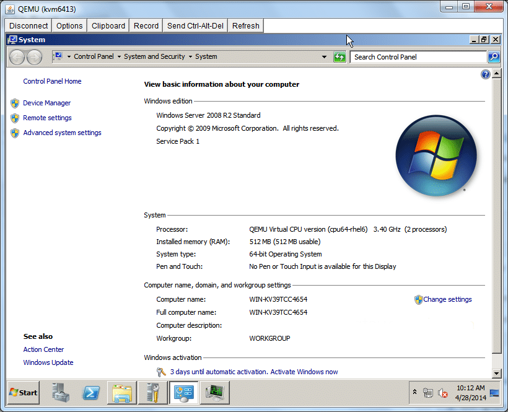Click the server tools icon in the taskbar
Image resolution: width=508 pixels, height=412 pixels.
point(152,393)
